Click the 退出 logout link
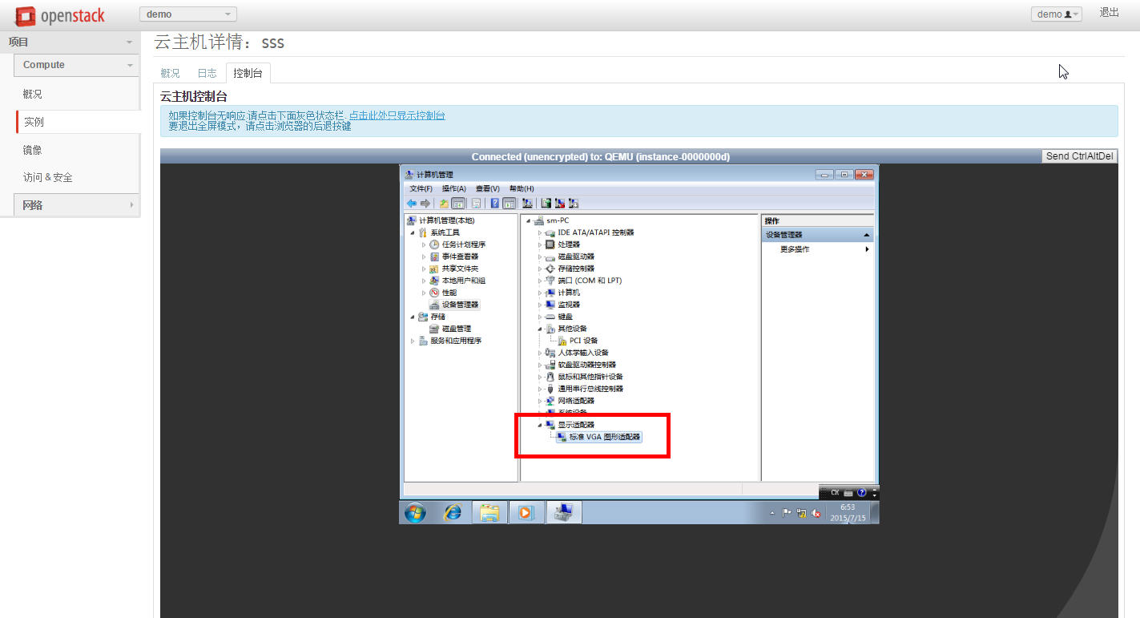This screenshot has width=1140, height=618. click(1109, 12)
